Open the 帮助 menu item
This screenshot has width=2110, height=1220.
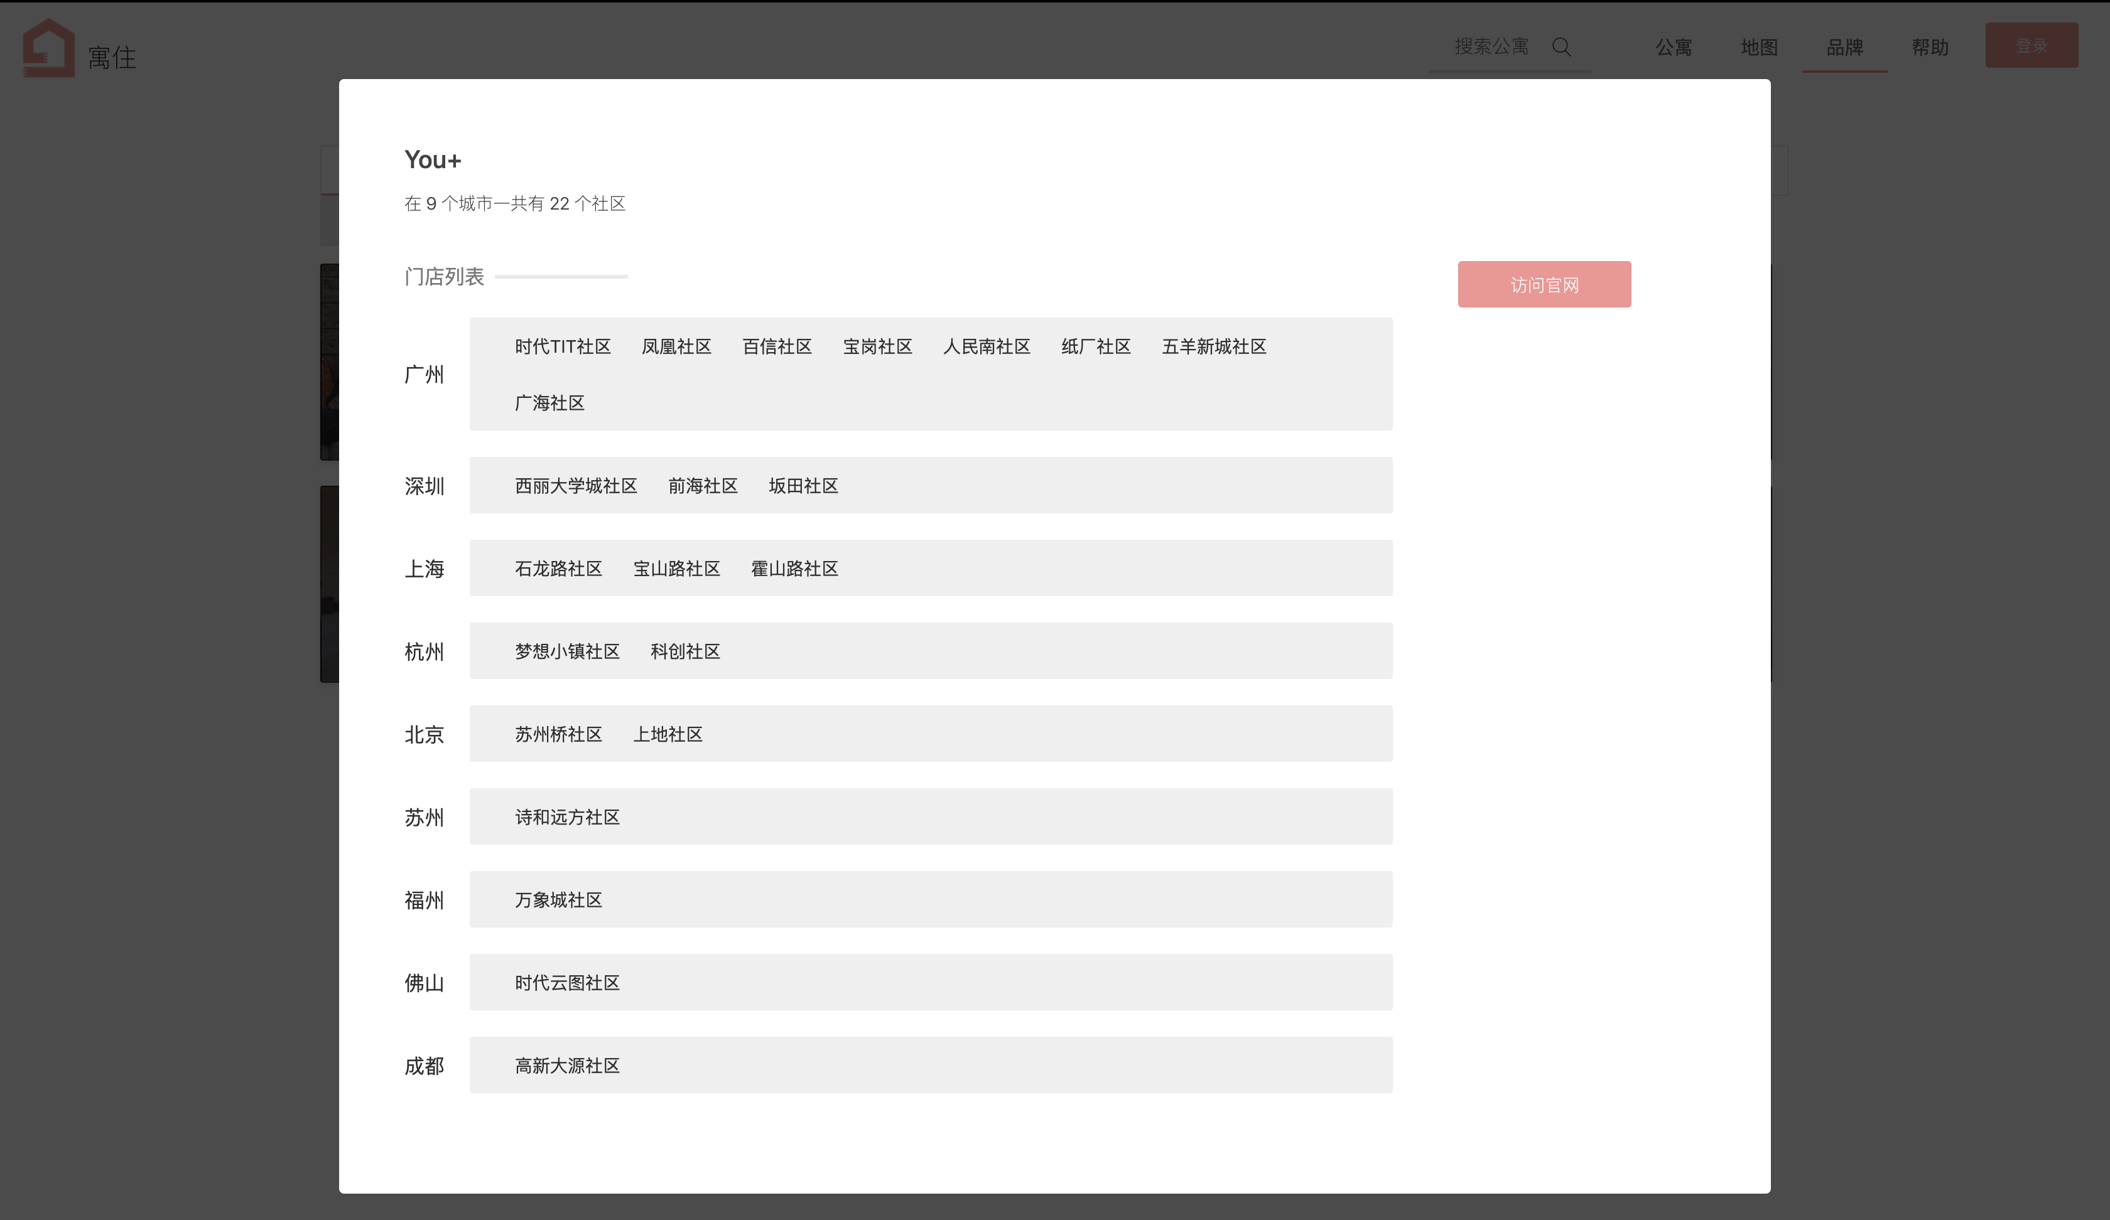pos(1929,48)
